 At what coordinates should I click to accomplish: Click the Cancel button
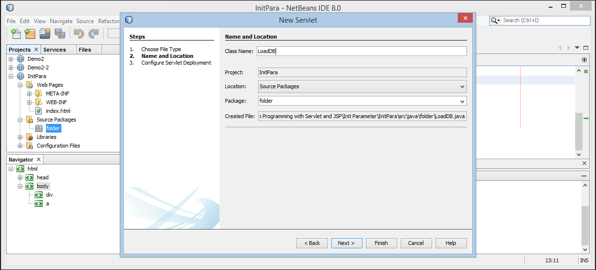[416, 243]
